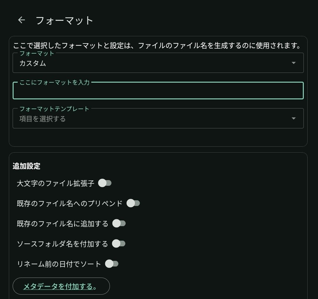Click the フォーマット page title
The image size is (318, 299).
click(64, 21)
